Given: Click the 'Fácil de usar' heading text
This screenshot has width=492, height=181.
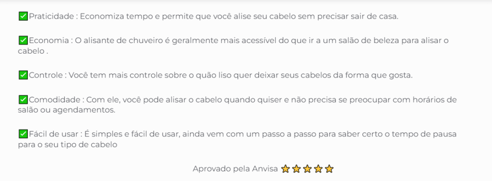Looking at the screenshot, I should [x=53, y=135].
